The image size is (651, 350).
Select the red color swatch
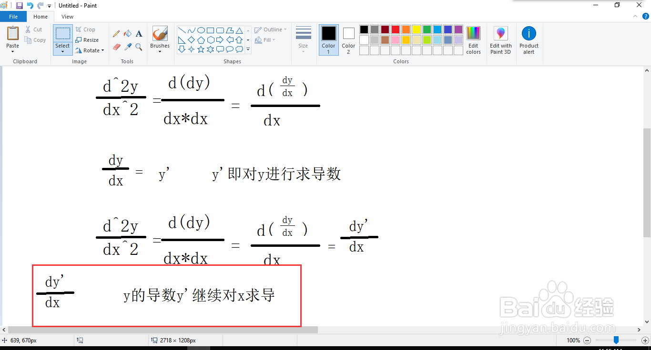pos(395,29)
